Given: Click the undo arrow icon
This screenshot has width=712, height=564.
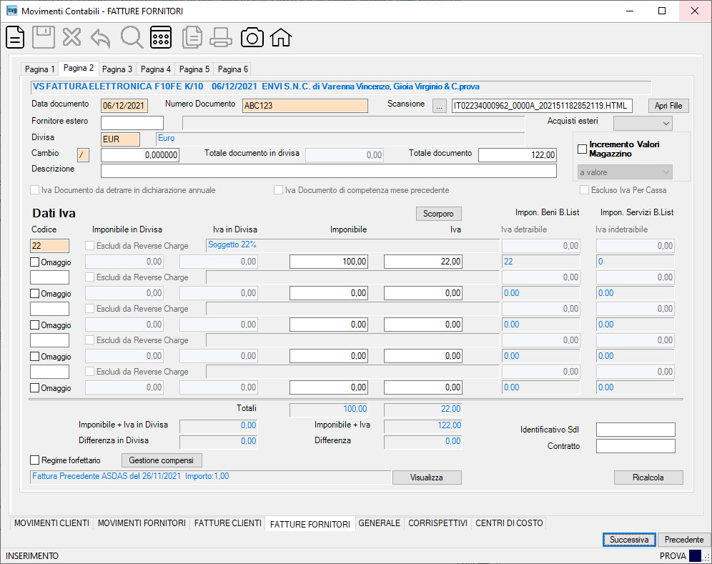Looking at the screenshot, I should point(101,38).
